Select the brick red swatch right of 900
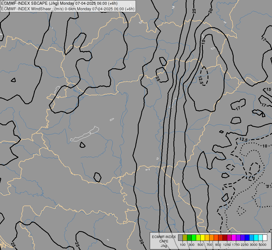 click(x=221, y=238)
